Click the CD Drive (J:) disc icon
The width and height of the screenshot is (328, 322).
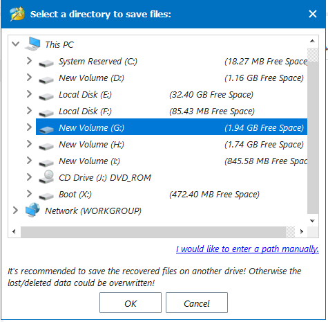[46, 177]
